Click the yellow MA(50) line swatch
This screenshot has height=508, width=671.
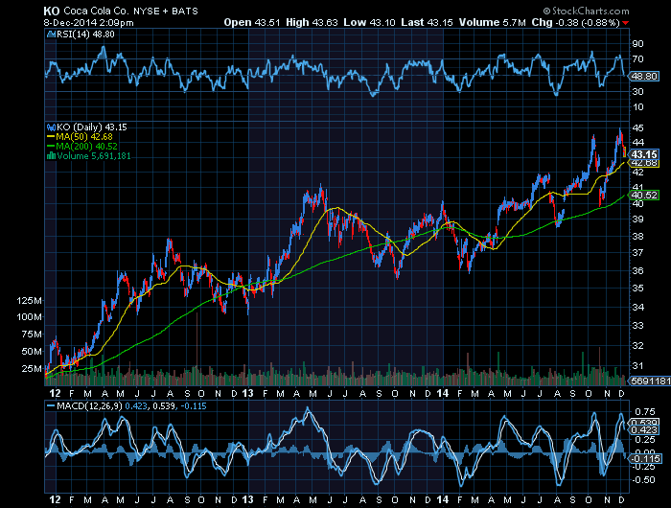[x=51, y=137]
